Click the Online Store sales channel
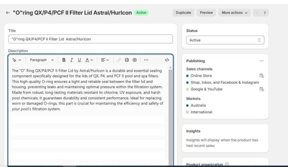Screen dimensions: 288x167 pyautogui.click(x=201, y=76)
